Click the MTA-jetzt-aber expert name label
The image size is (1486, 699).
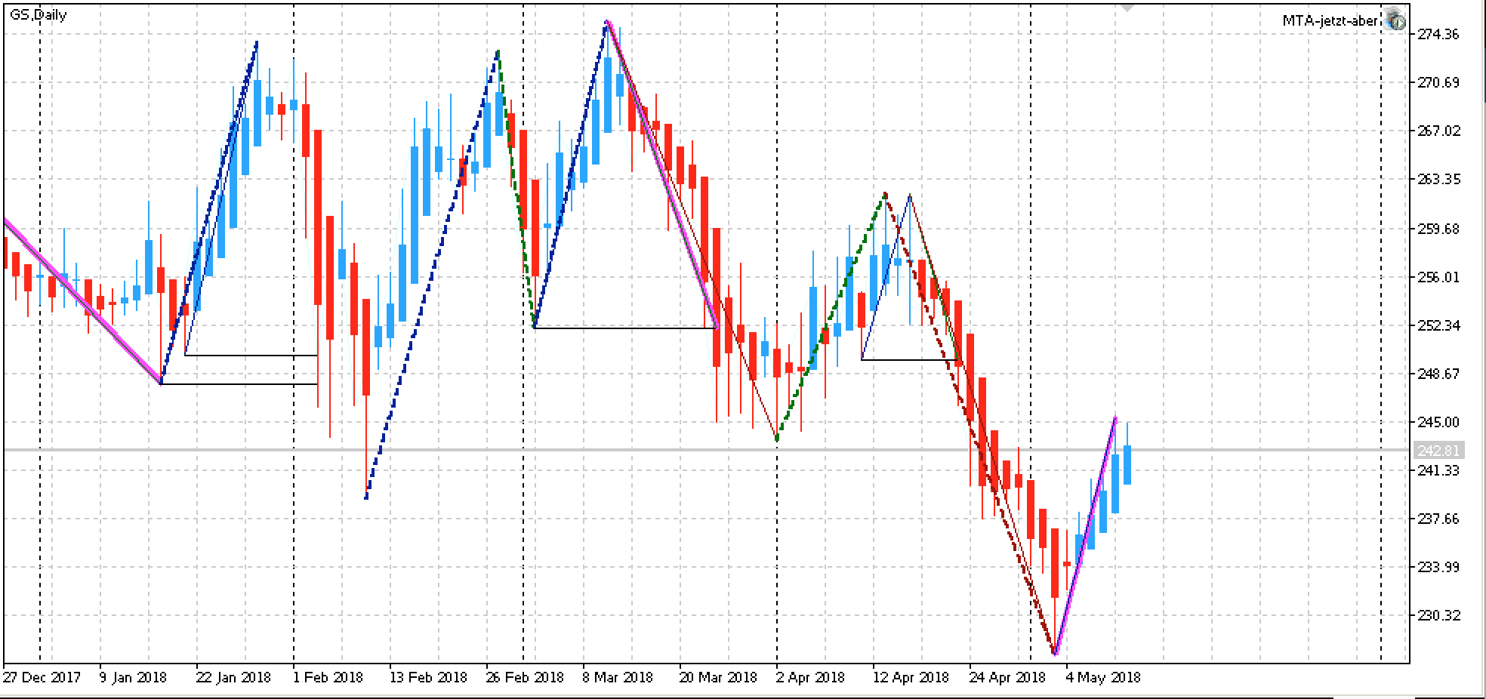[1332, 21]
